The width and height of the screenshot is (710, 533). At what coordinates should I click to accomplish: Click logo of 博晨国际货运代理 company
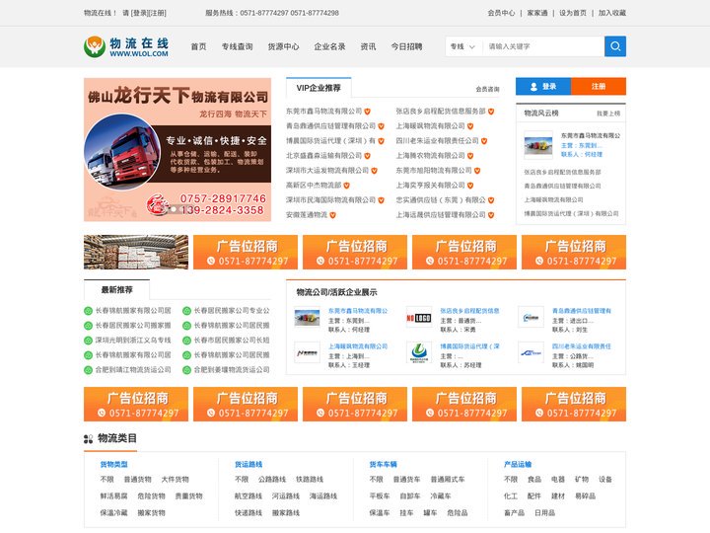point(418,352)
